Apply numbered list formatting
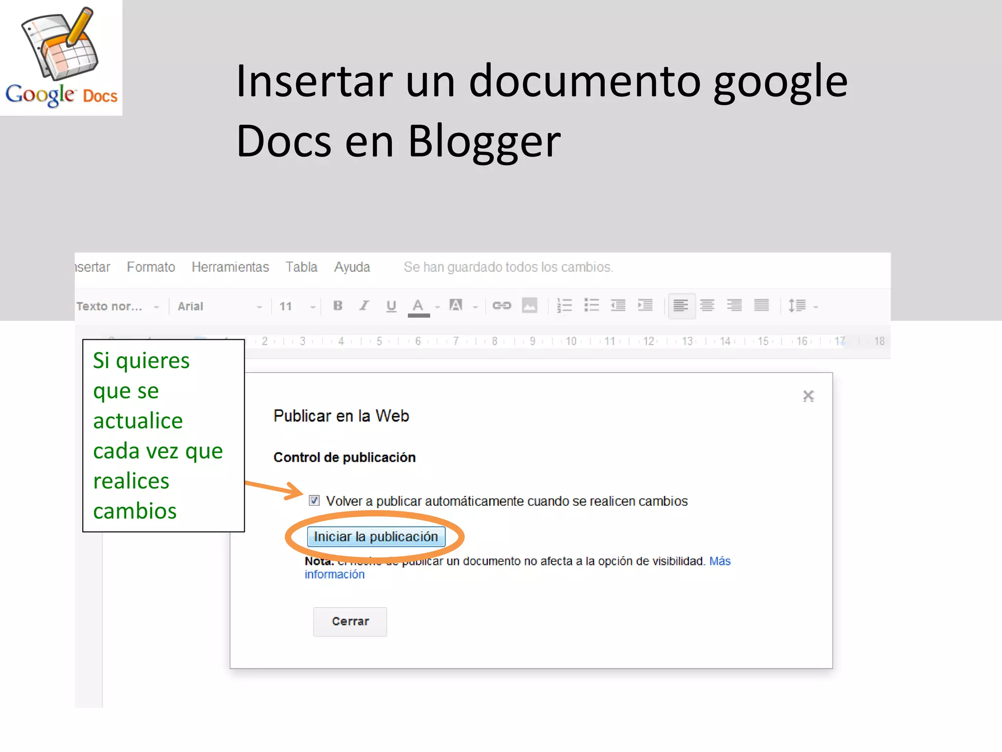The width and height of the screenshot is (1002, 752). click(x=564, y=305)
